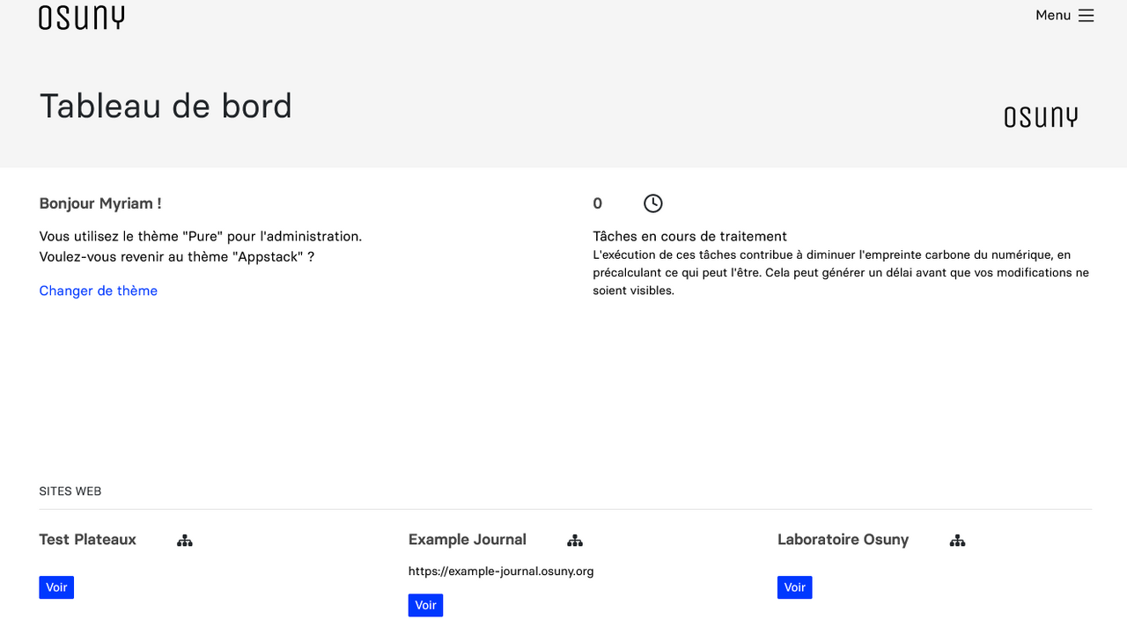Viewport: 1127px width, 634px height.
Task: Open the Example Journal site title
Action: click(468, 540)
